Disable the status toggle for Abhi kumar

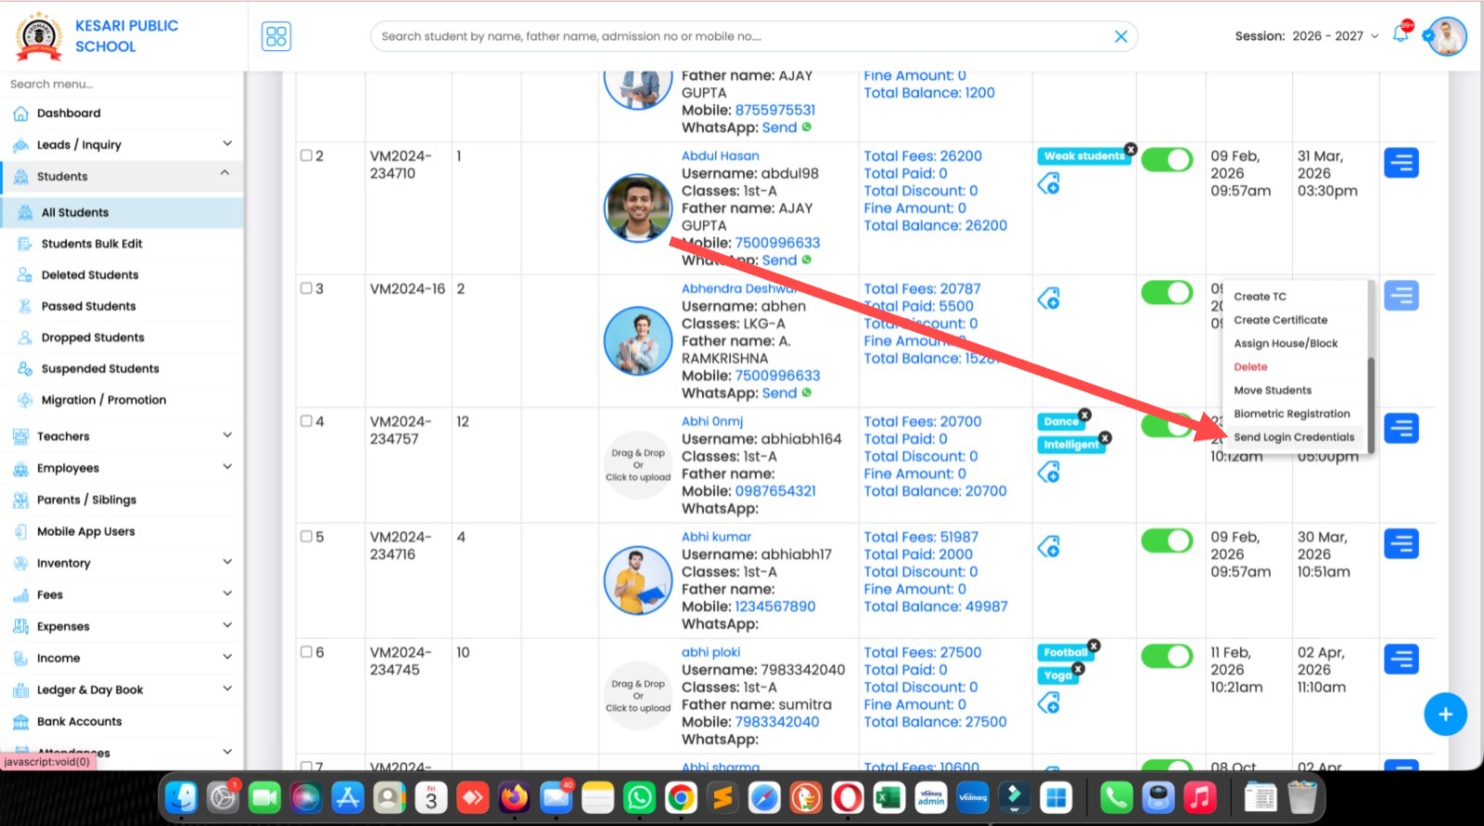pyautogui.click(x=1166, y=540)
